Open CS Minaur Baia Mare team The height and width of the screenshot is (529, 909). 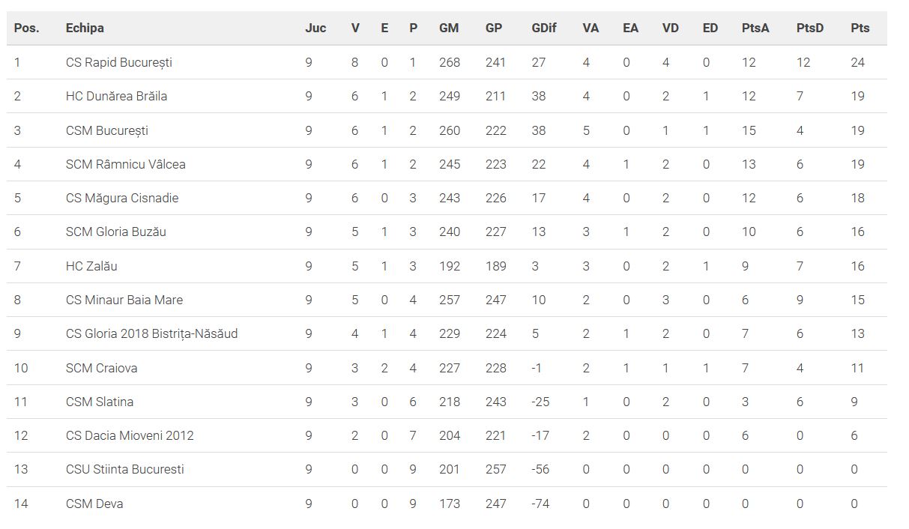124,300
